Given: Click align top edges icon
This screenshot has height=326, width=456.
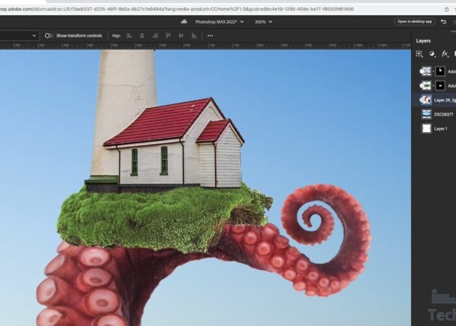Looking at the screenshot, I should click(168, 35).
